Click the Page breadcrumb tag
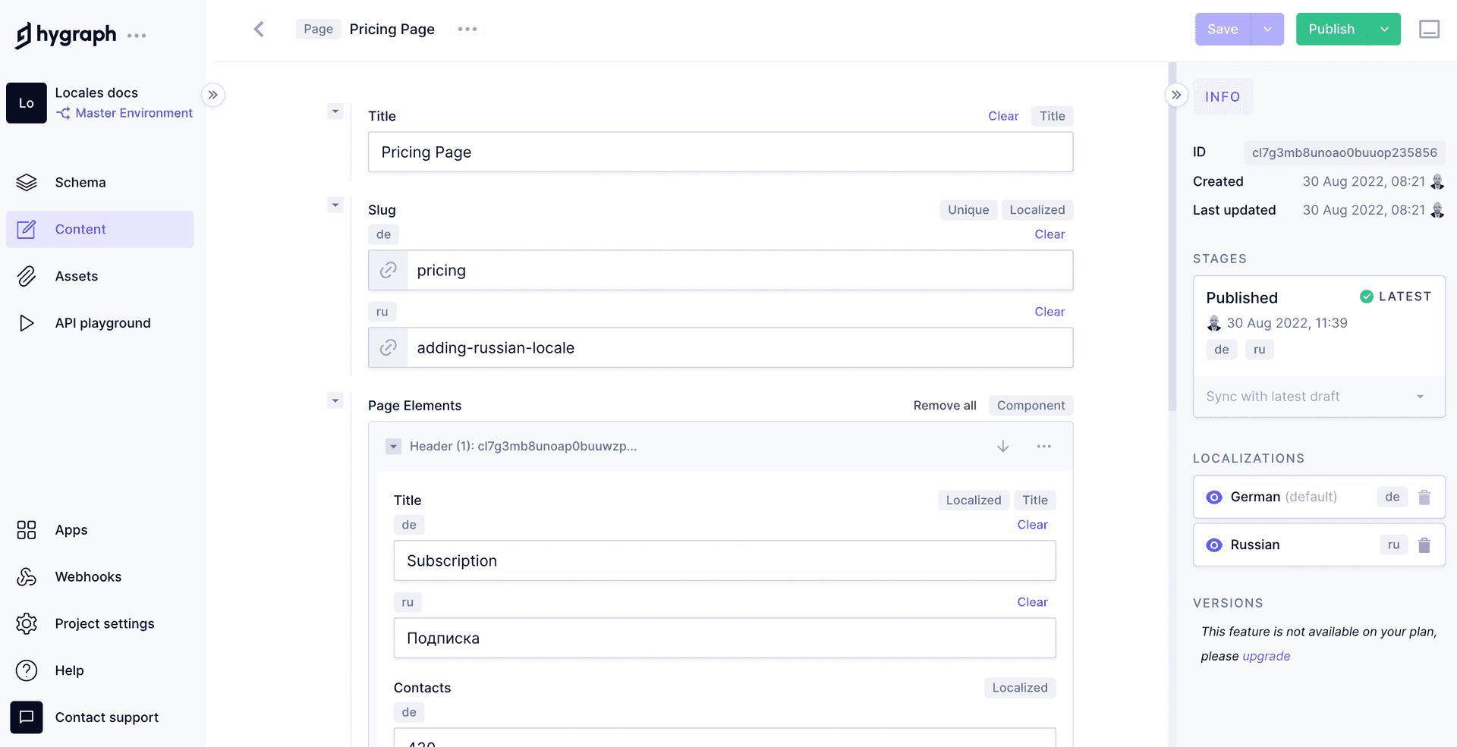 (x=318, y=29)
